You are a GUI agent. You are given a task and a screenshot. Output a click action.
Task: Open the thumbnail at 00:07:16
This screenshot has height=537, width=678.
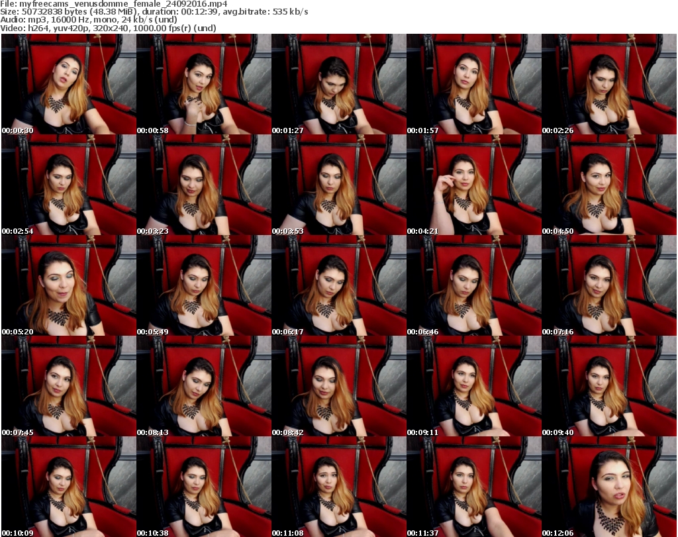(609, 285)
